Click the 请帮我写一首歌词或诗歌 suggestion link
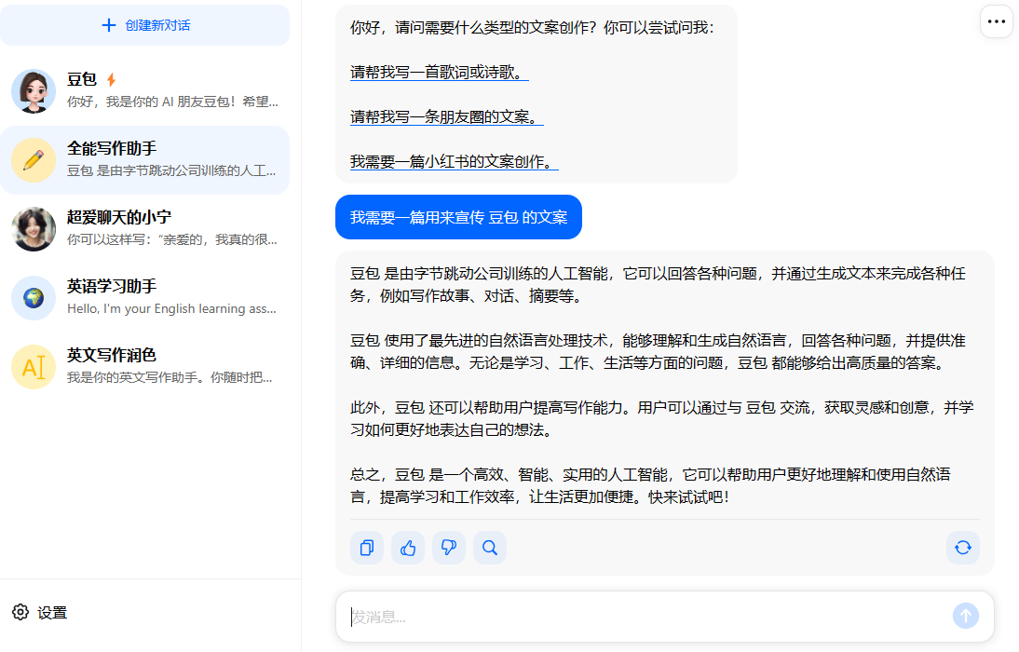The height and width of the screenshot is (652, 1019). point(439,73)
